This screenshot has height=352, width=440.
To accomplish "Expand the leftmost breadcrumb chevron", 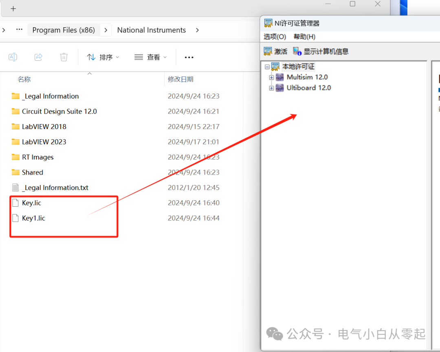I will (4, 30).
